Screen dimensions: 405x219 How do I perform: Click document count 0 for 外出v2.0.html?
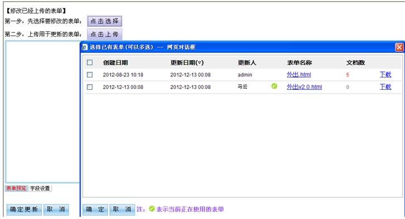coord(347,87)
